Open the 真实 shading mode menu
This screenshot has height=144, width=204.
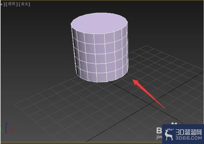(24, 4)
